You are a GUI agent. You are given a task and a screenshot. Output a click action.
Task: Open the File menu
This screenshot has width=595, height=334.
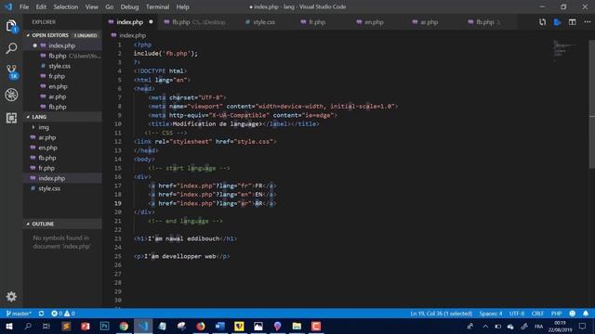(x=24, y=6)
